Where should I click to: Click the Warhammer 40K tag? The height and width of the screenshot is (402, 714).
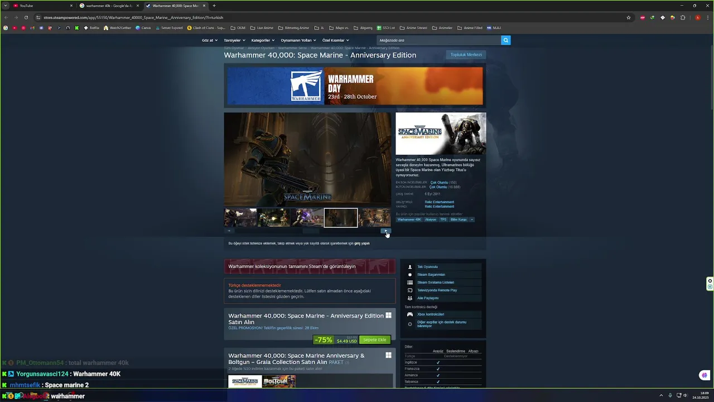click(409, 219)
